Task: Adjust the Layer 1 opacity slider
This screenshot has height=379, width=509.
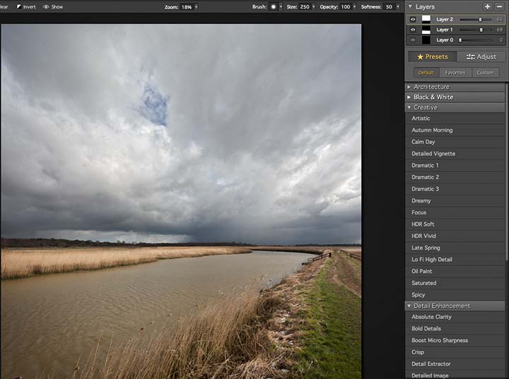Action: [x=476, y=30]
